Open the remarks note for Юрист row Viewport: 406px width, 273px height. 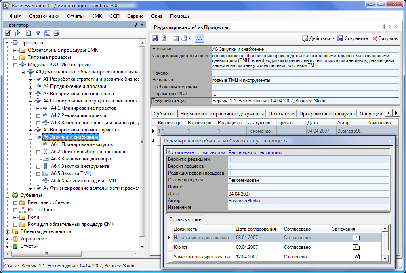(356, 247)
